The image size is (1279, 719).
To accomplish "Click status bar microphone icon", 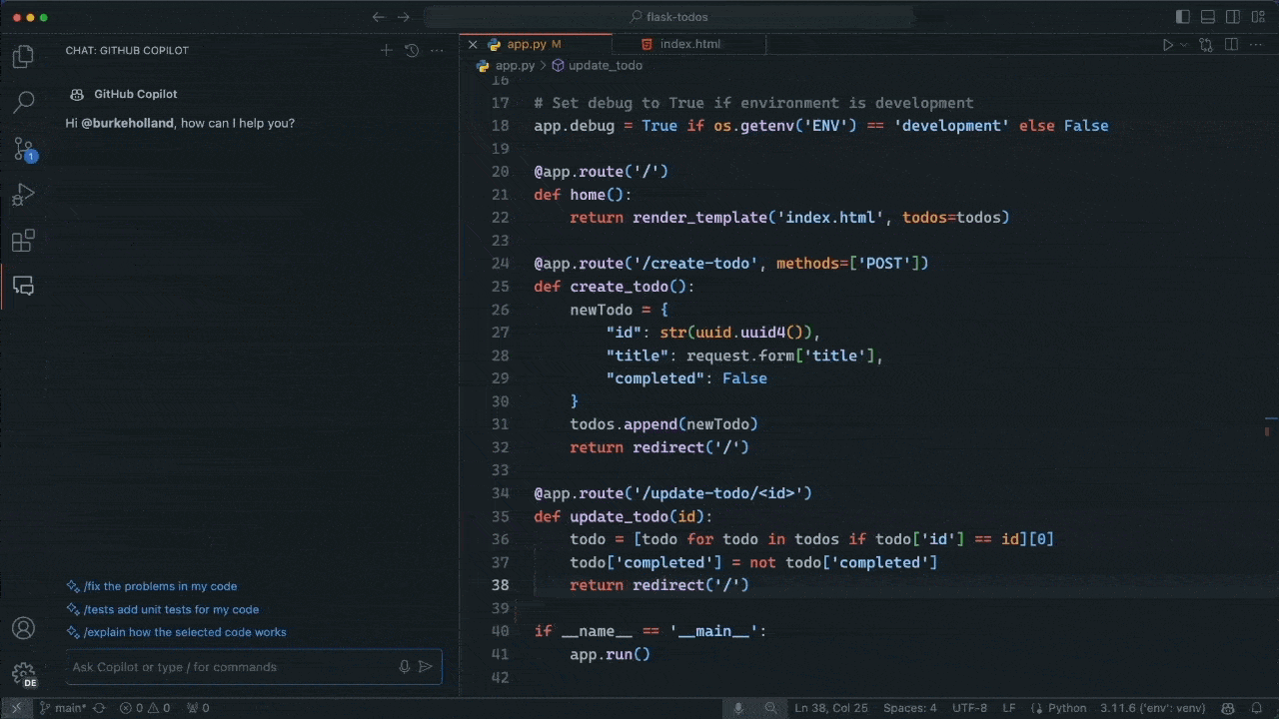I will tap(738, 708).
